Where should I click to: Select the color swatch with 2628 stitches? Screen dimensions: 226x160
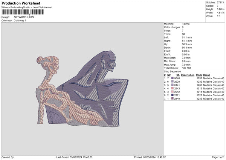pos(173,82)
